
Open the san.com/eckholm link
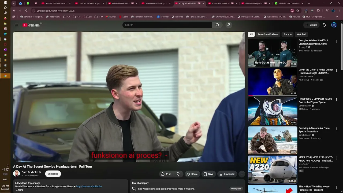[89, 186]
